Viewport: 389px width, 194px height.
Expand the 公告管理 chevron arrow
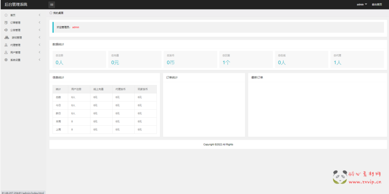click(40, 30)
